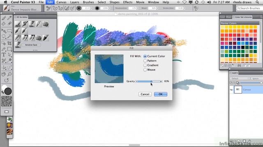Select the Pen shape tool
Viewport: 263px width, 147px height.
pos(4,49)
